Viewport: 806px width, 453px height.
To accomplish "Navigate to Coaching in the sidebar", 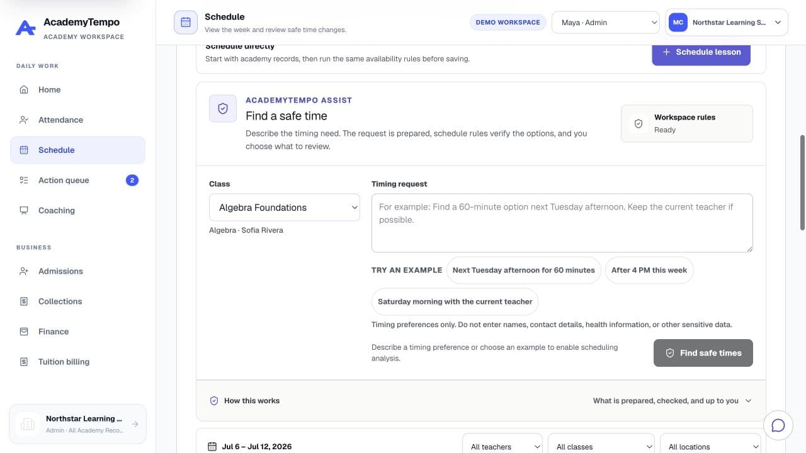I will (x=78, y=210).
